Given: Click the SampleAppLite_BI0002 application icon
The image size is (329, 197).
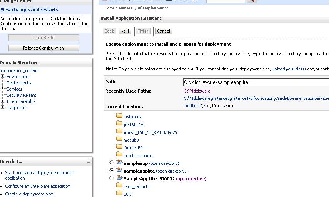Looking at the screenshot, I should coord(119,177).
